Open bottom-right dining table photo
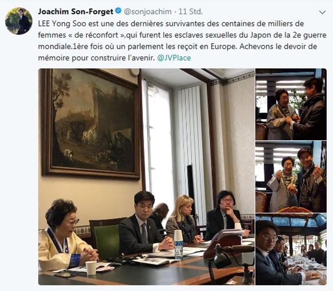The image size is (333, 291). point(291,249)
